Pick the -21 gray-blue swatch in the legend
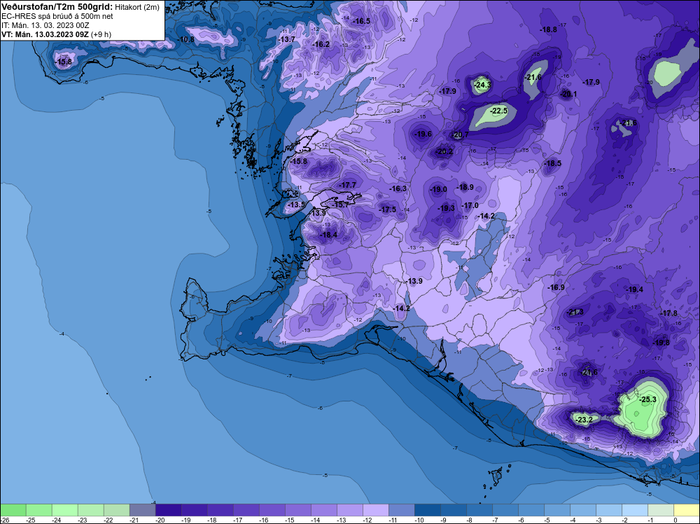Viewport: 700px width, 524px height. pyautogui.click(x=142, y=510)
